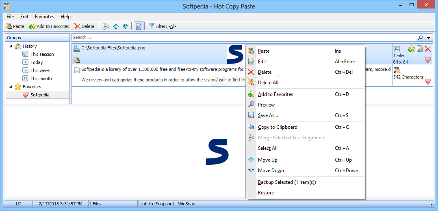Screen dimensions: 438x211
Task: Click the edit pencil icon on the file clip
Action: point(420,49)
